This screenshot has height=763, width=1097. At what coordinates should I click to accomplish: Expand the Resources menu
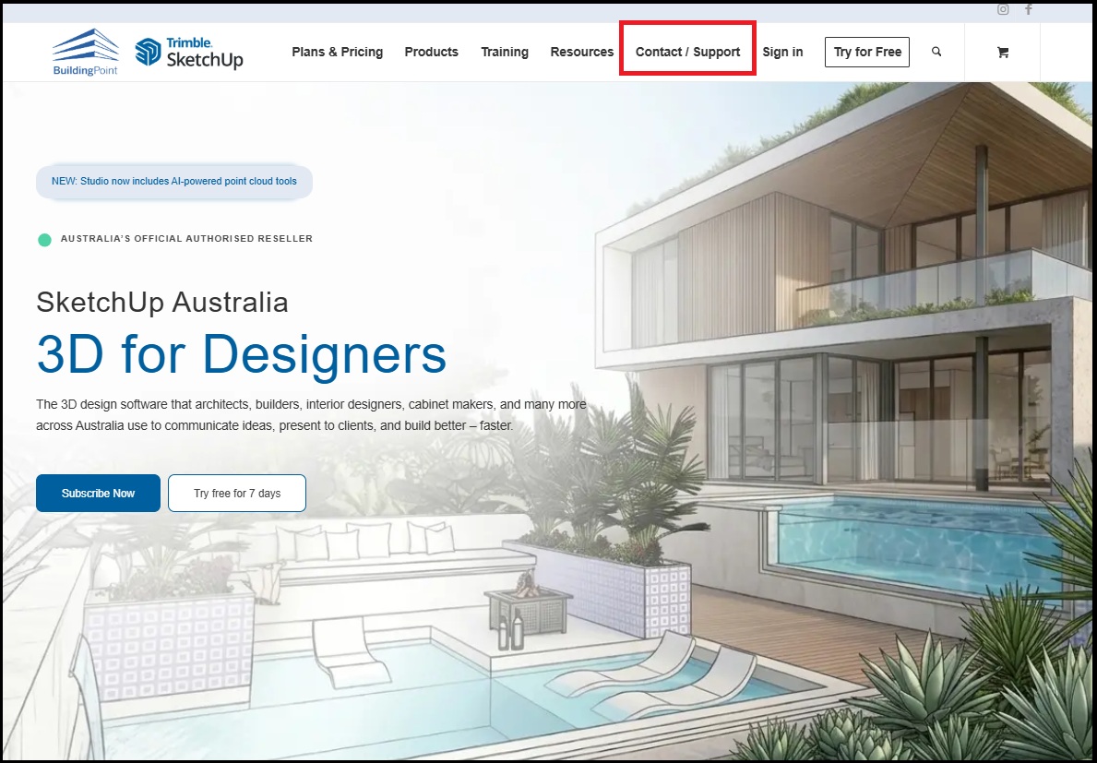[581, 52]
